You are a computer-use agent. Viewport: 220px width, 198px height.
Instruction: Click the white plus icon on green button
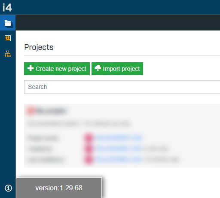pyautogui.click(x=31, y=68)
